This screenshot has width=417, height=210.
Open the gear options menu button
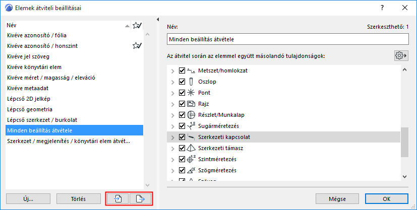(401, 55)
